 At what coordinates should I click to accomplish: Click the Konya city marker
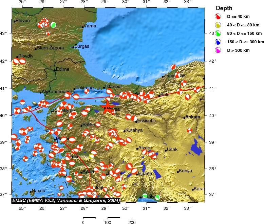tap(178, 172)
